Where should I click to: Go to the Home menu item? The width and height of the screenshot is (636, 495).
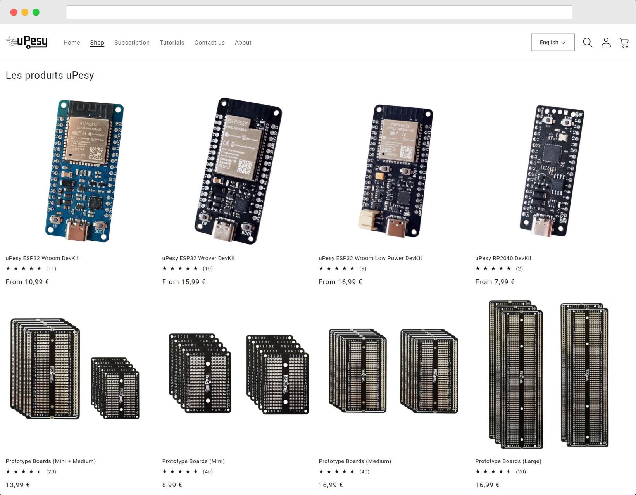pyautogui.click(x=72, y=43)
